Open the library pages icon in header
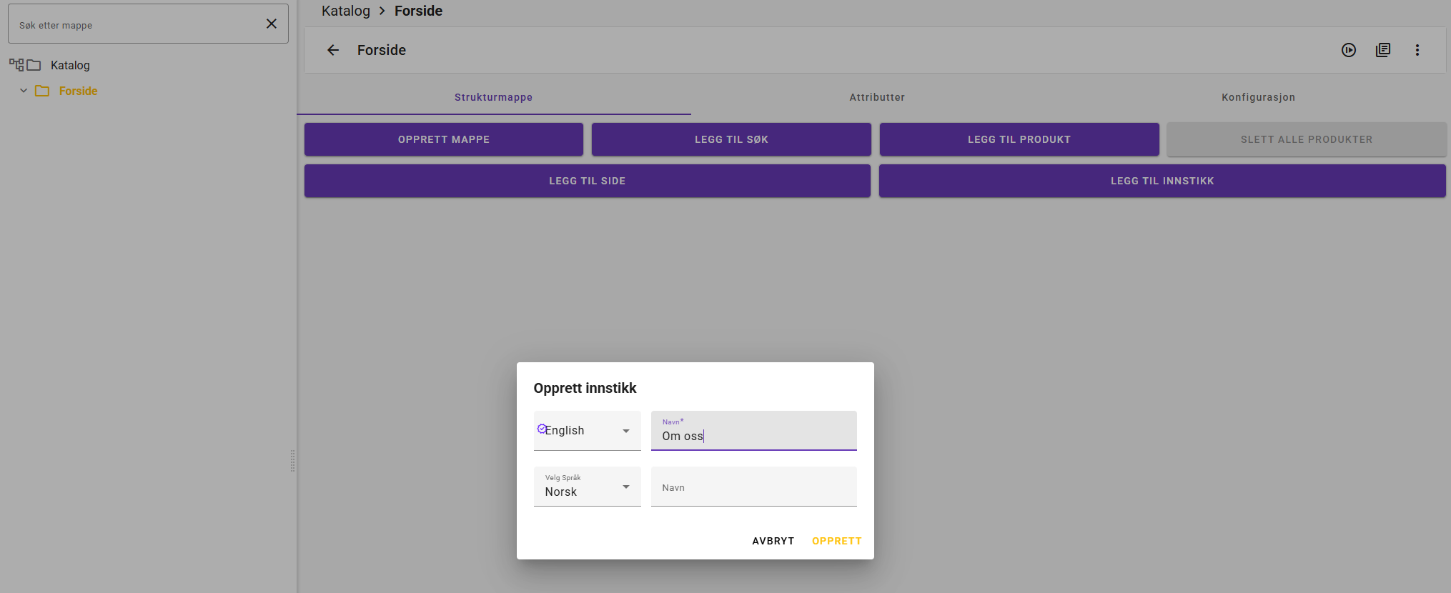Viewport: 1451px width, 593px height. 1382,50
